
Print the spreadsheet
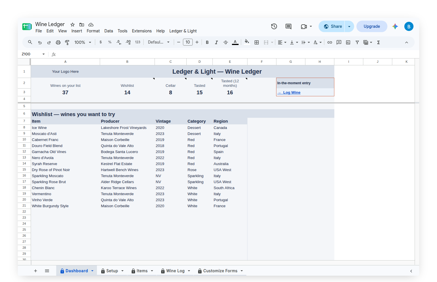pos(58,42)
